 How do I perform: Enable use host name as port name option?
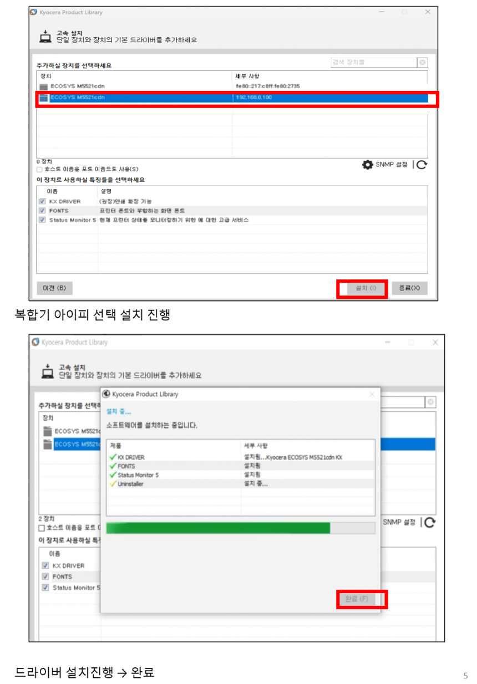tap(39, 169)
